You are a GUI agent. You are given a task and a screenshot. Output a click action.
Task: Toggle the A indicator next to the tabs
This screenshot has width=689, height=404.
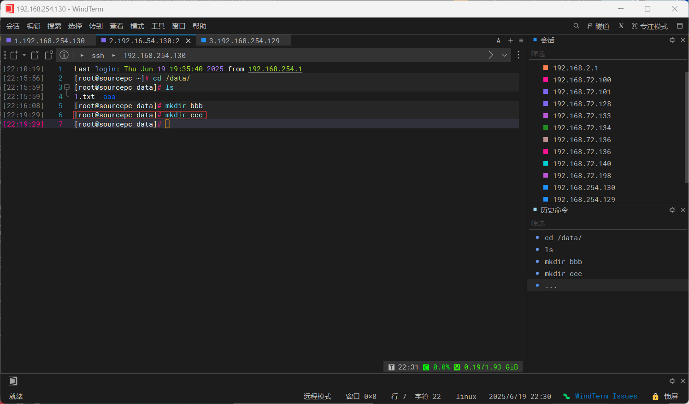tap(498, 40)
